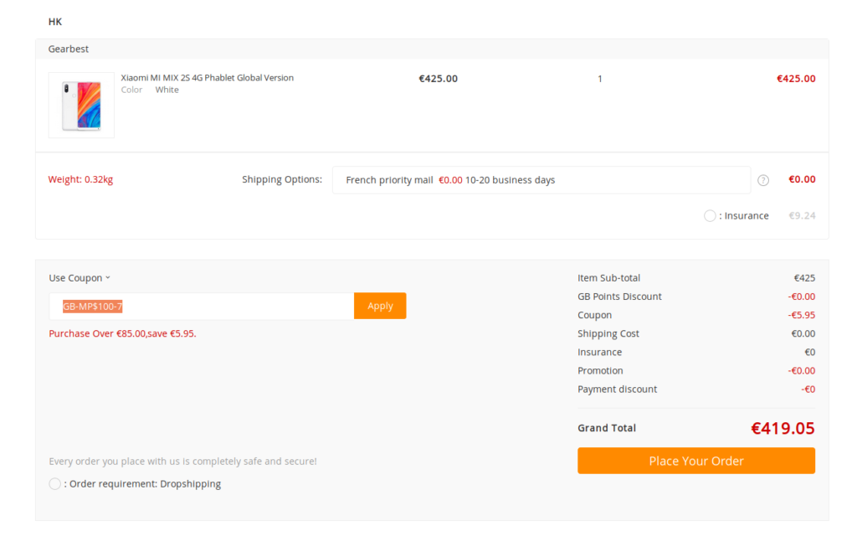The image size is (857, 552).
Task: Click the Insurance price €9.24
Action: pyautogui.click(x=802, y=215)
